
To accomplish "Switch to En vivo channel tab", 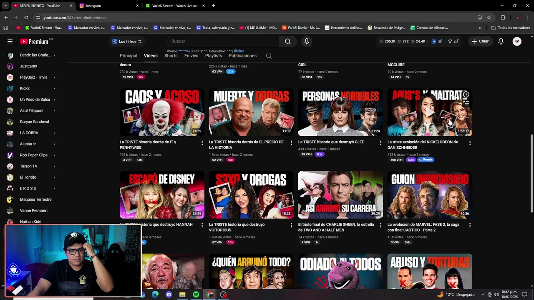I will point(191,56).
